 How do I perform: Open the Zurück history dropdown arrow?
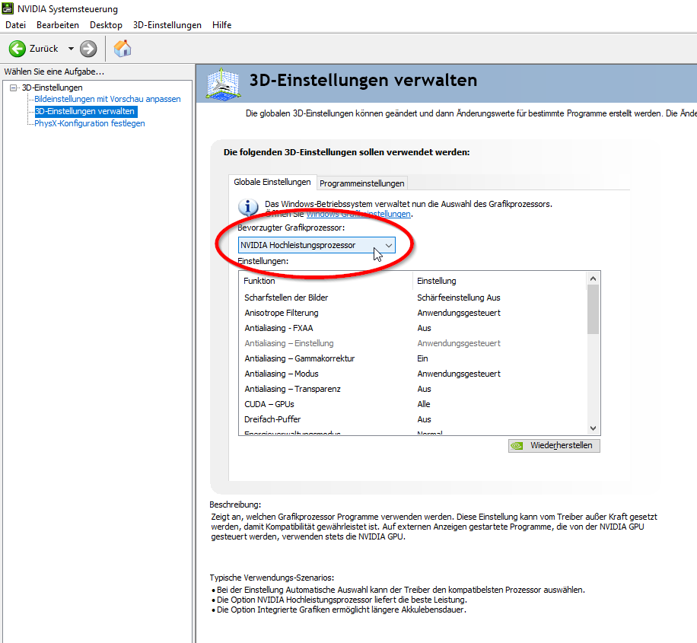[71, 49]
